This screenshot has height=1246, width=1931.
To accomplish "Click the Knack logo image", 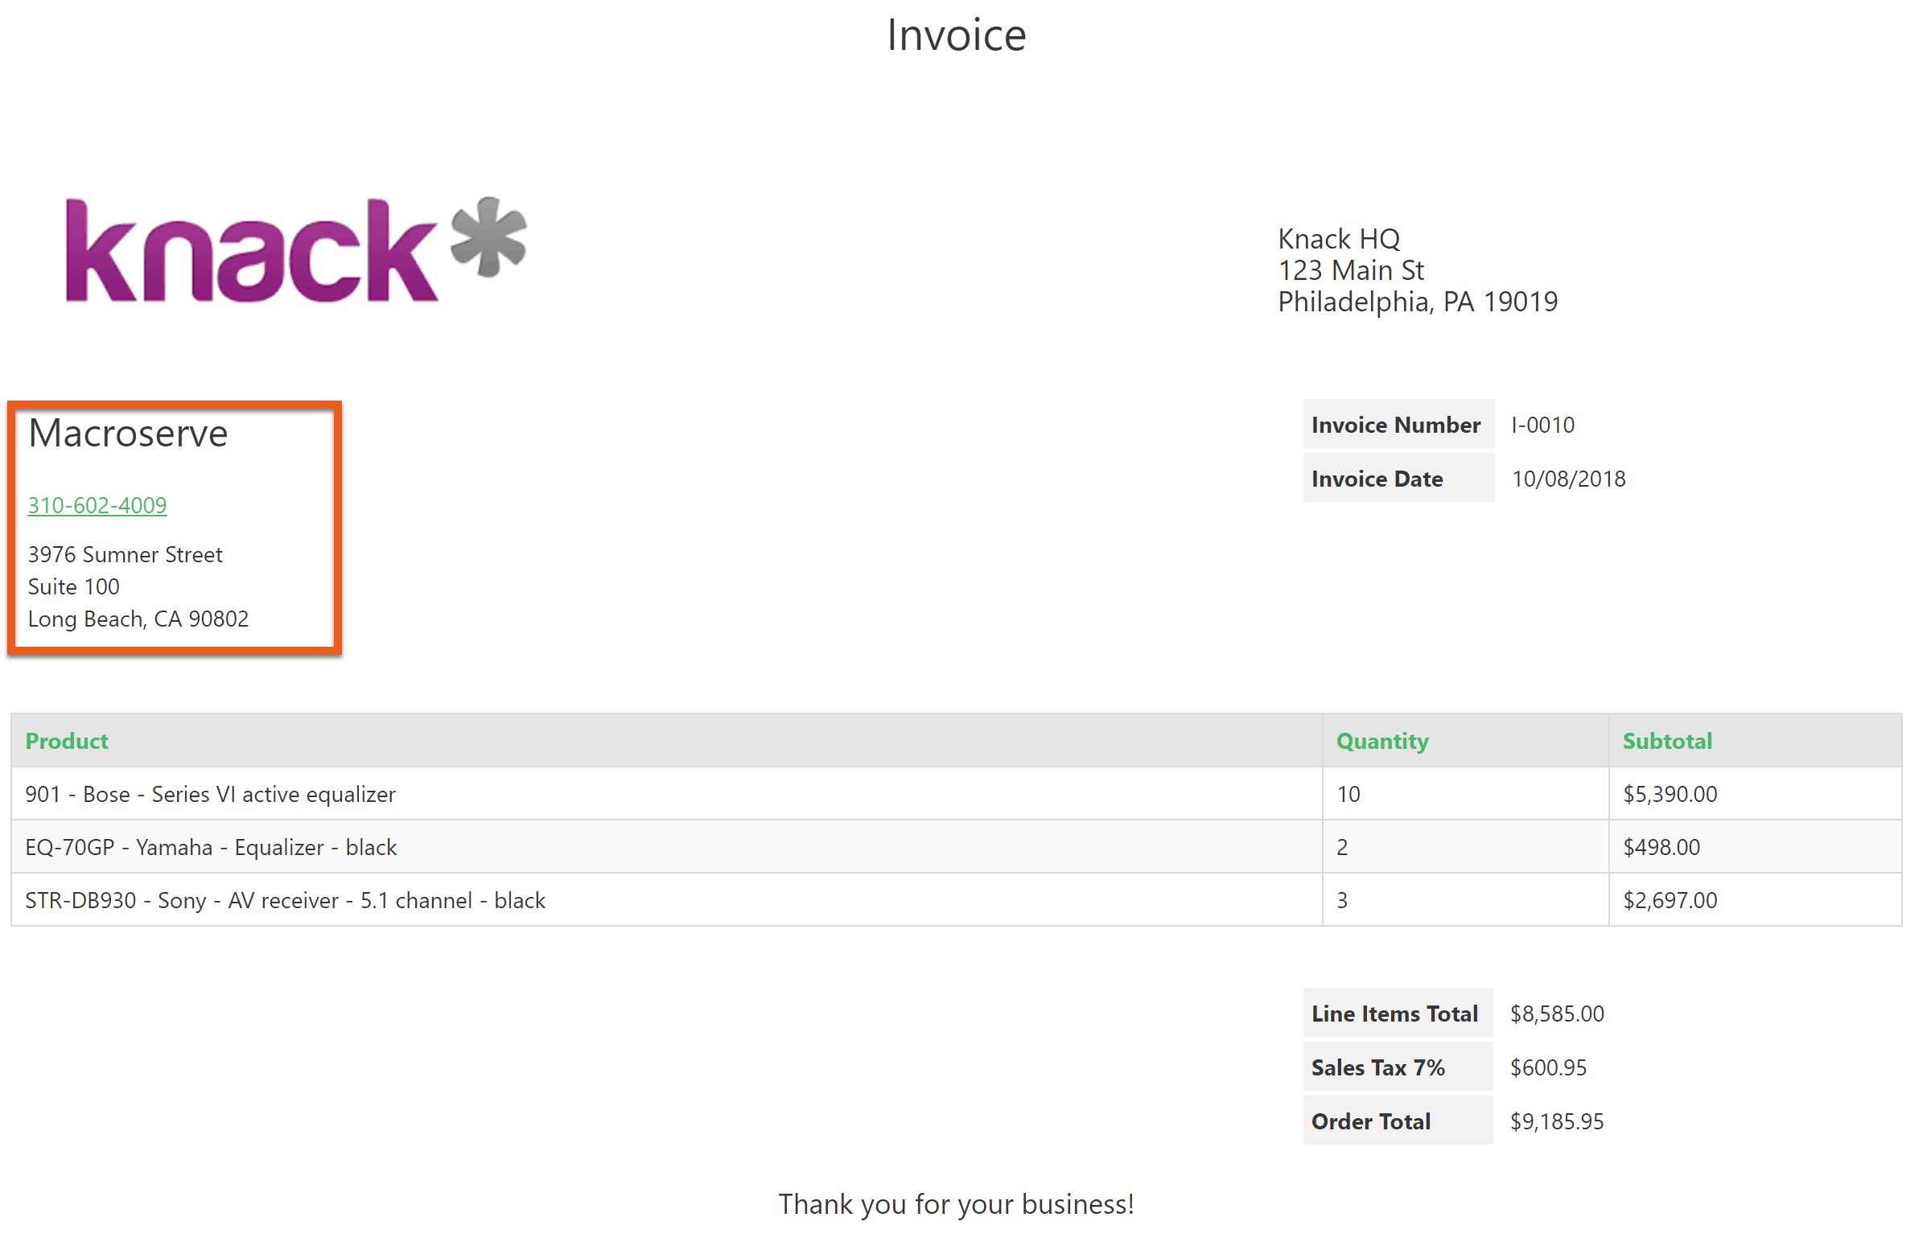I will 296,251.
